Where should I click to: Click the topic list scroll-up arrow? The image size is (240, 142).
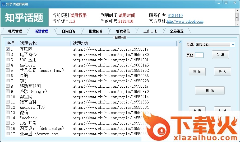(180, 42)
